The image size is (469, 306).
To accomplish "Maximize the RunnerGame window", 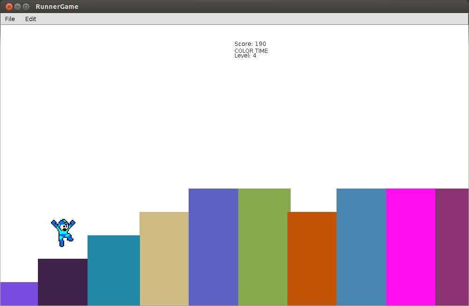I will [x=26, y=7].
